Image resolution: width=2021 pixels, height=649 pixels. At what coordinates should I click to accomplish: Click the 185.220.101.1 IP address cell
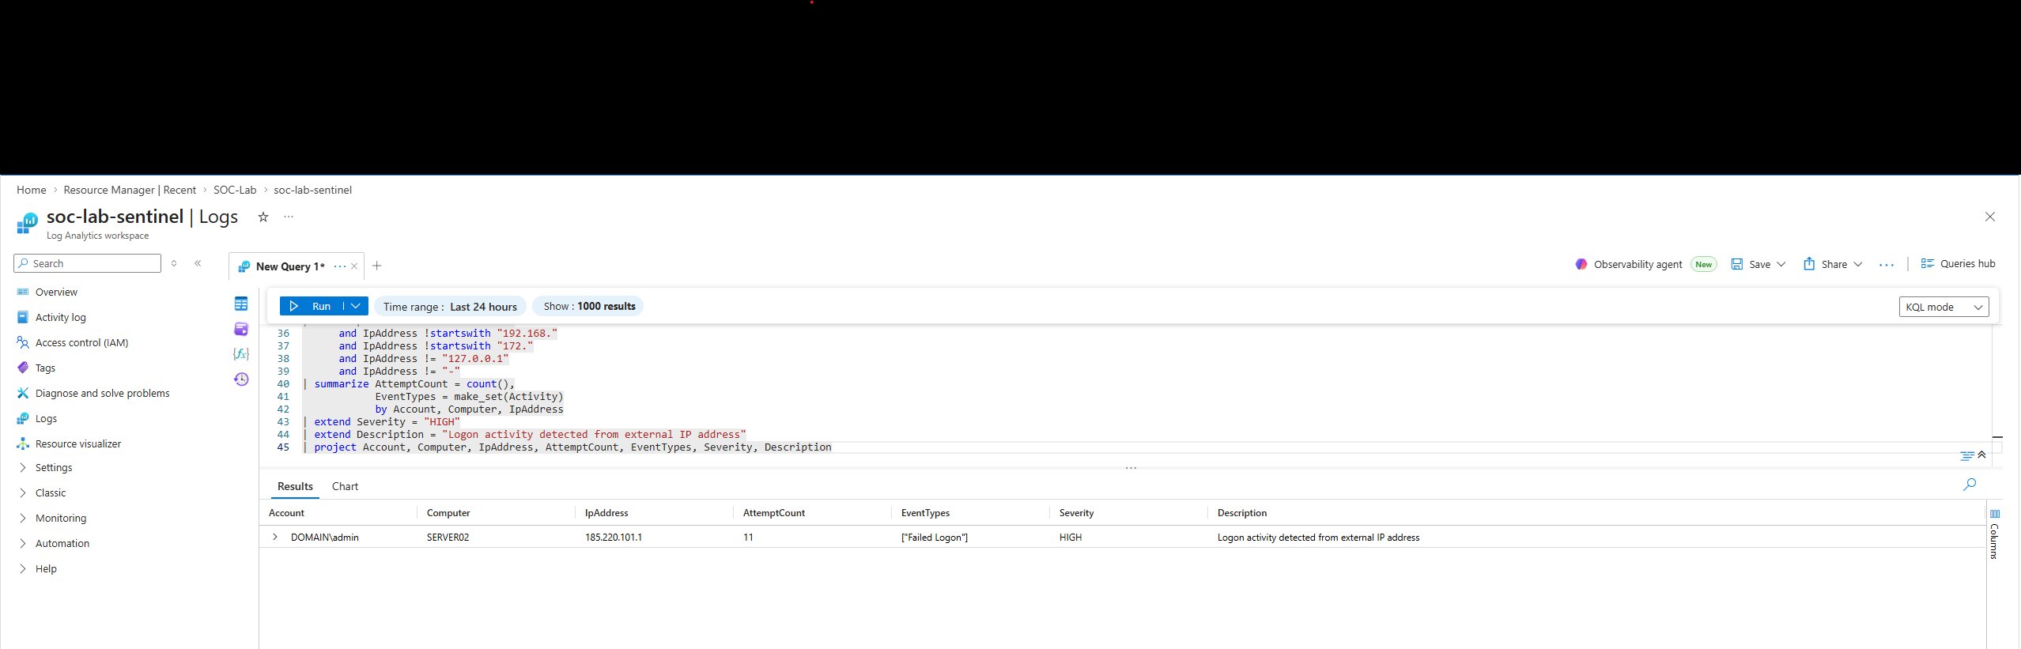614,538
